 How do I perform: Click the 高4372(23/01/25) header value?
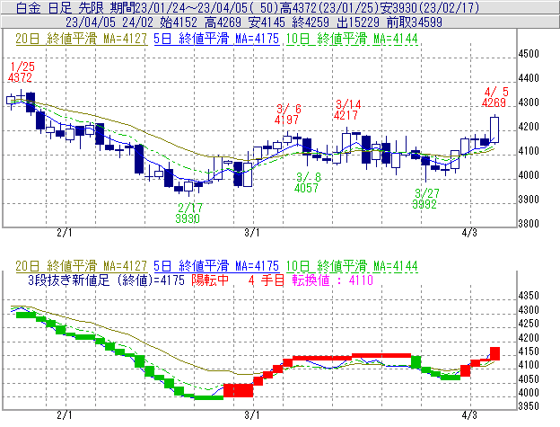coord(329,8)
